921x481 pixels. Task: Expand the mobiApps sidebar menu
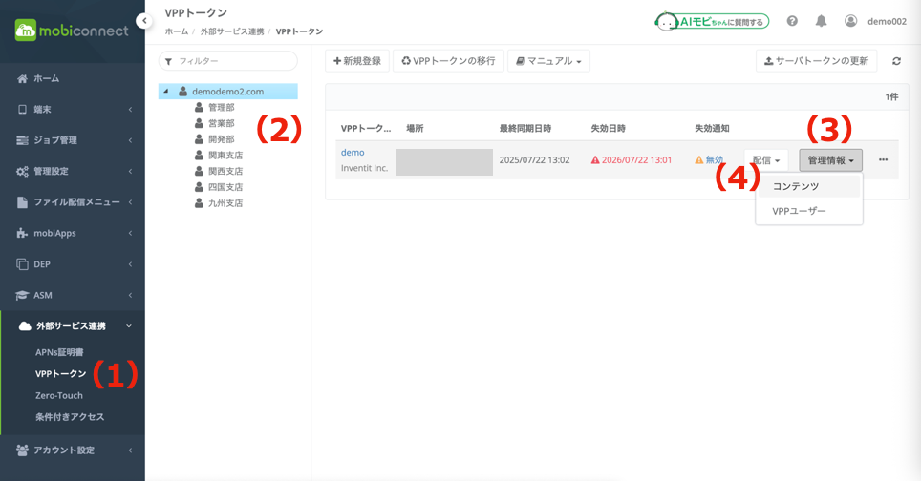[x=73, y=233]
